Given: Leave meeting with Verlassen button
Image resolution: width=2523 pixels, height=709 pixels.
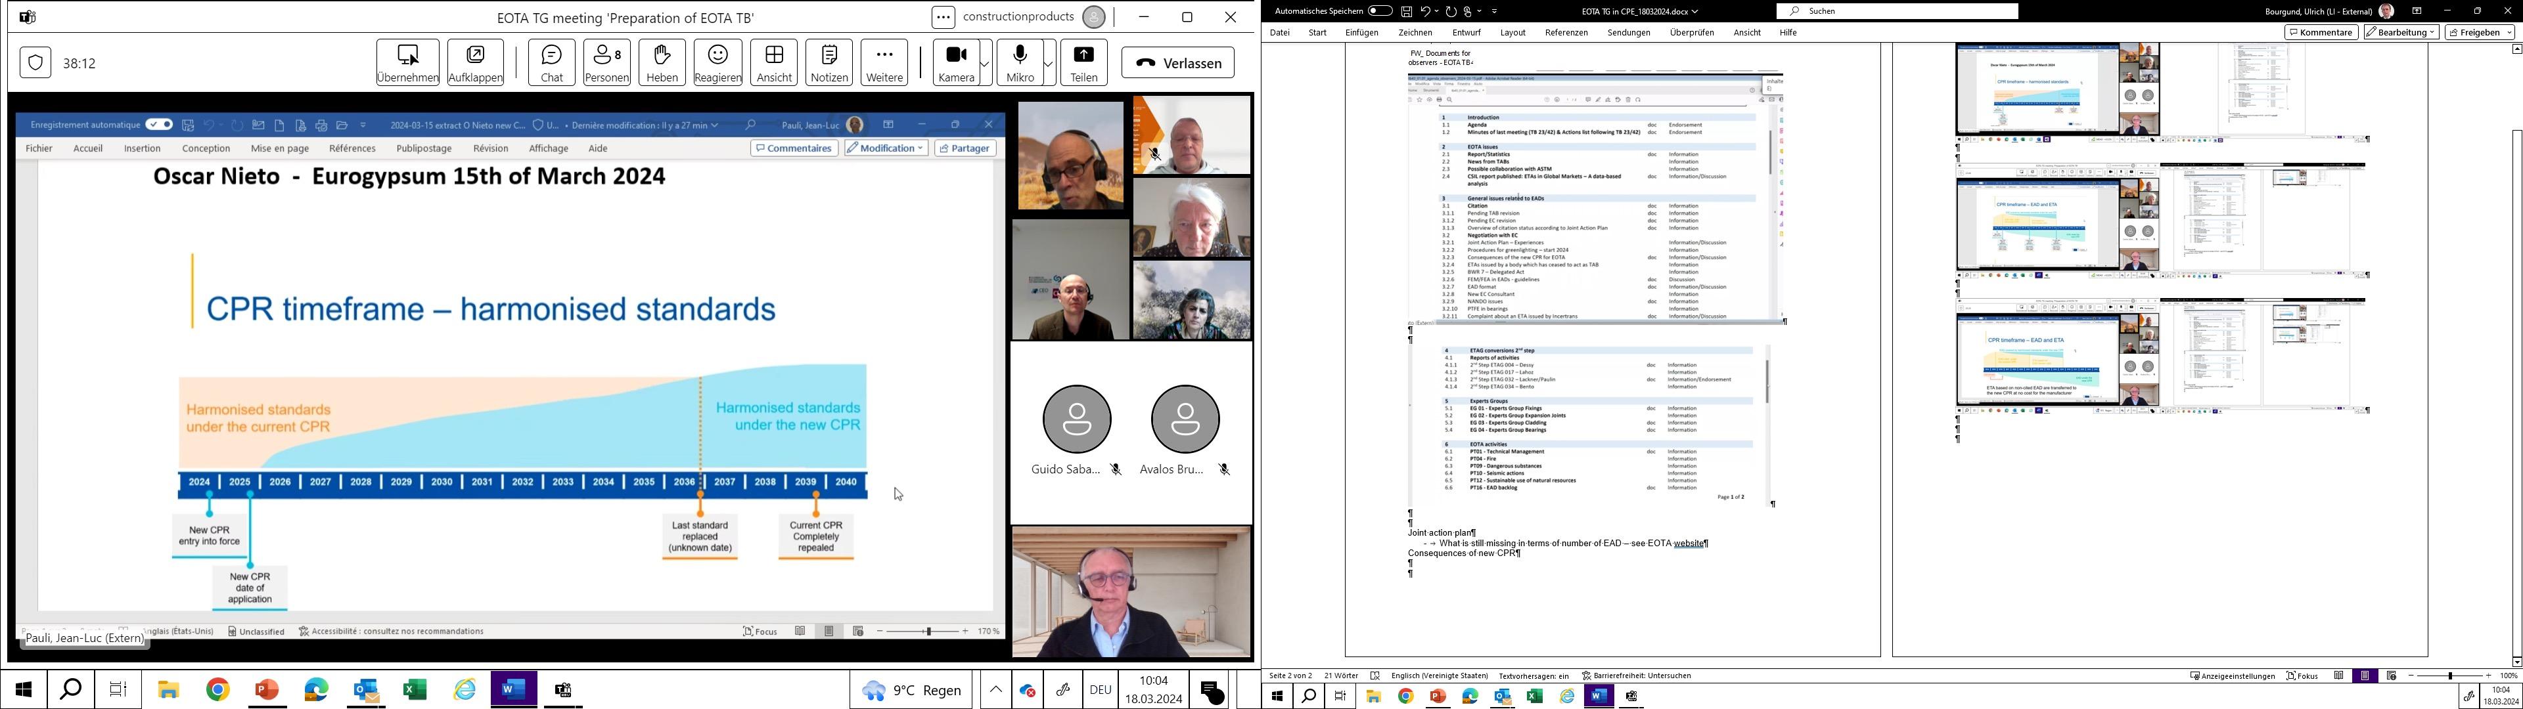Looking at the screenshot, I should click(1177, 62).
